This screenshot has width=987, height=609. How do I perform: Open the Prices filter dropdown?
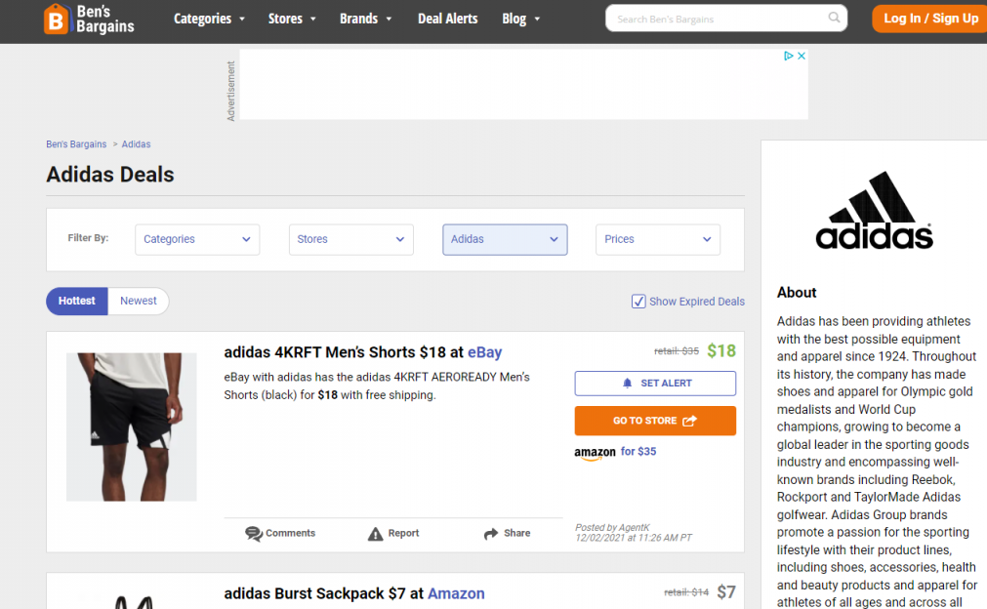(x=658, y=240)
